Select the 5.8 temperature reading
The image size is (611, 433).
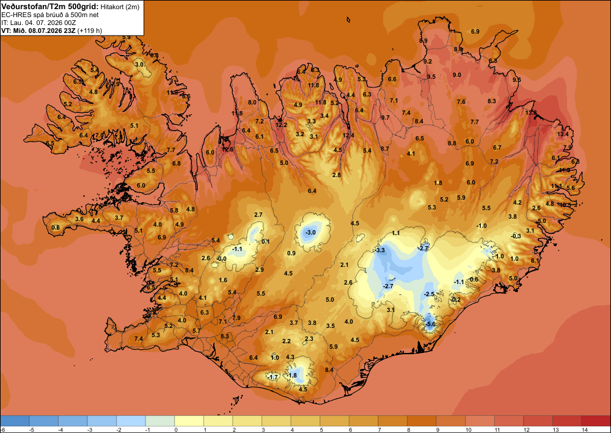[x=174, y=211]
